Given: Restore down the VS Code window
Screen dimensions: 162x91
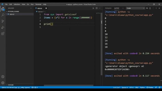Looking at the screenshot, I should [154, 4].
